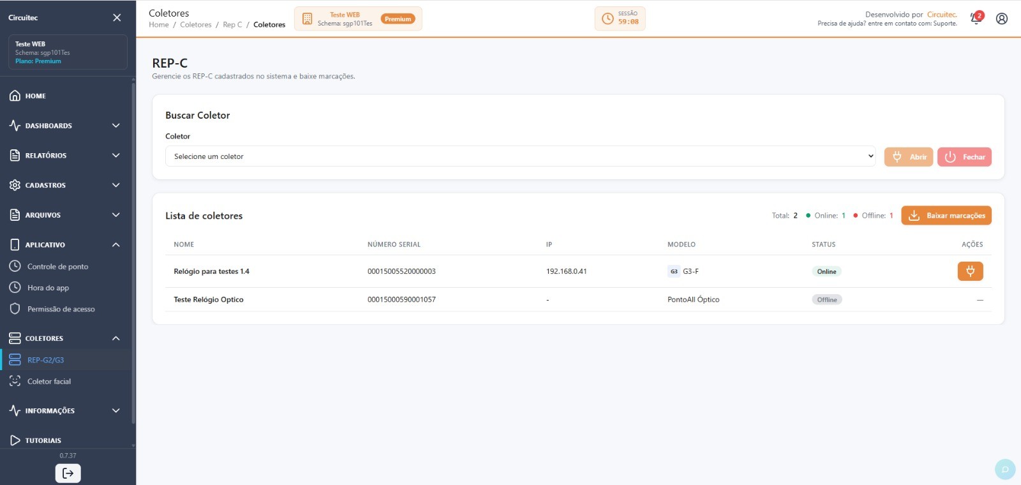Click the logout icon in sidebar bottom
The image size is (1021, 485).
click(68, 474)
